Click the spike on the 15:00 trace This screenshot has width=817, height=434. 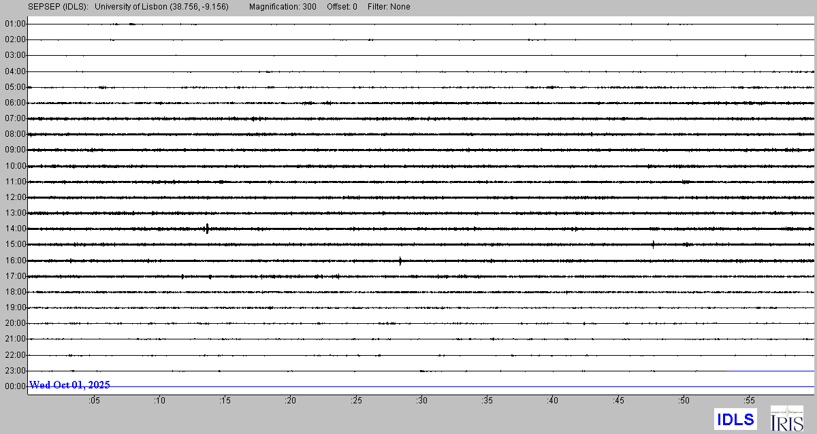coord(653,244)
